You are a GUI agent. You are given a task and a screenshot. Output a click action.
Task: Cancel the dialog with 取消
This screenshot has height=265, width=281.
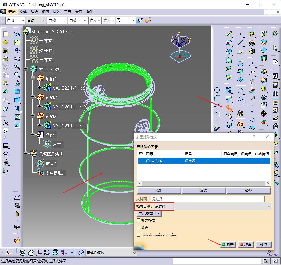click(x=246, y=245)
